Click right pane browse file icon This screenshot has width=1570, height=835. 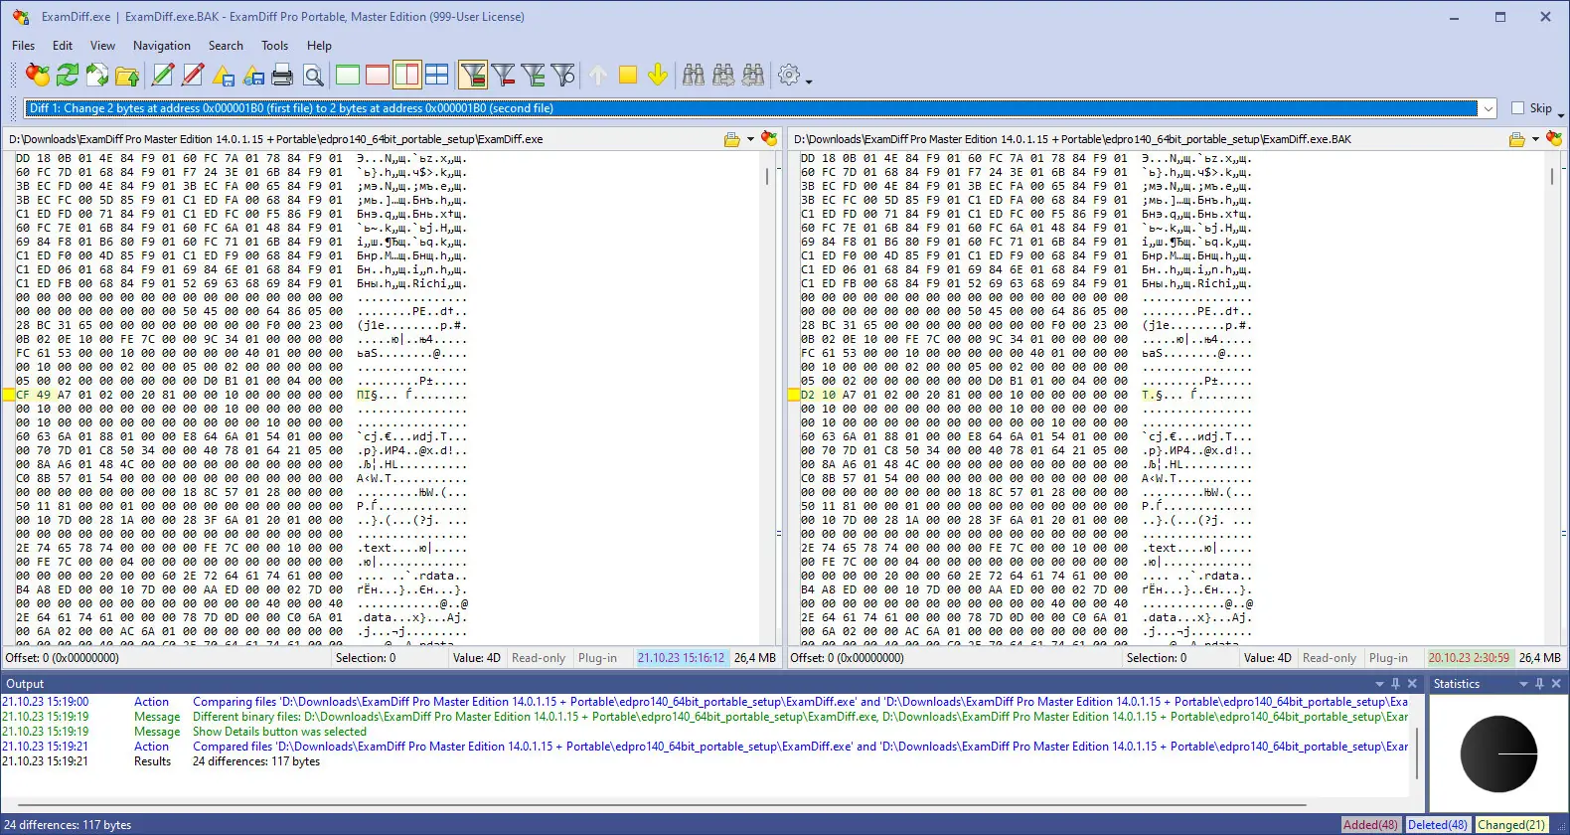(x=1517, y=139)
